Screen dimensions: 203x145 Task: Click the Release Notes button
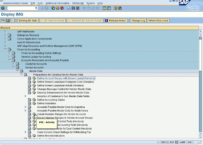click(116, 20)
